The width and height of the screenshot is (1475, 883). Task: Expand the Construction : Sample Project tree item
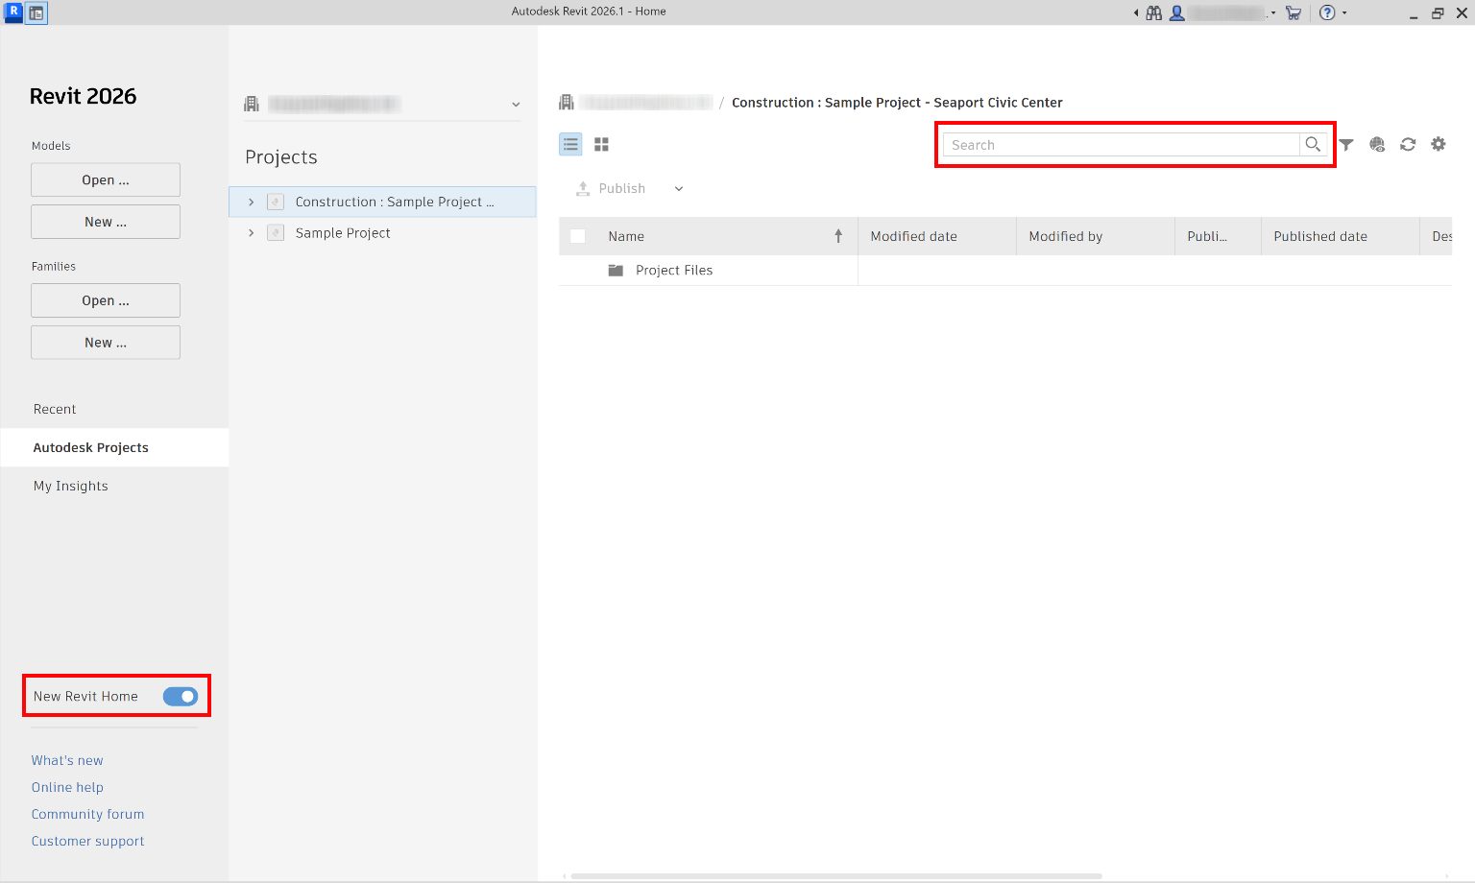pos(251,202)
